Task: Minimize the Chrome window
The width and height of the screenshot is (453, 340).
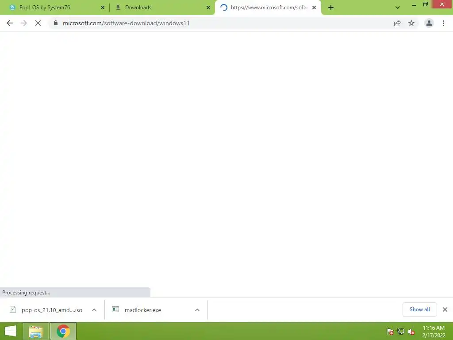Action: [x=414, y=4]
